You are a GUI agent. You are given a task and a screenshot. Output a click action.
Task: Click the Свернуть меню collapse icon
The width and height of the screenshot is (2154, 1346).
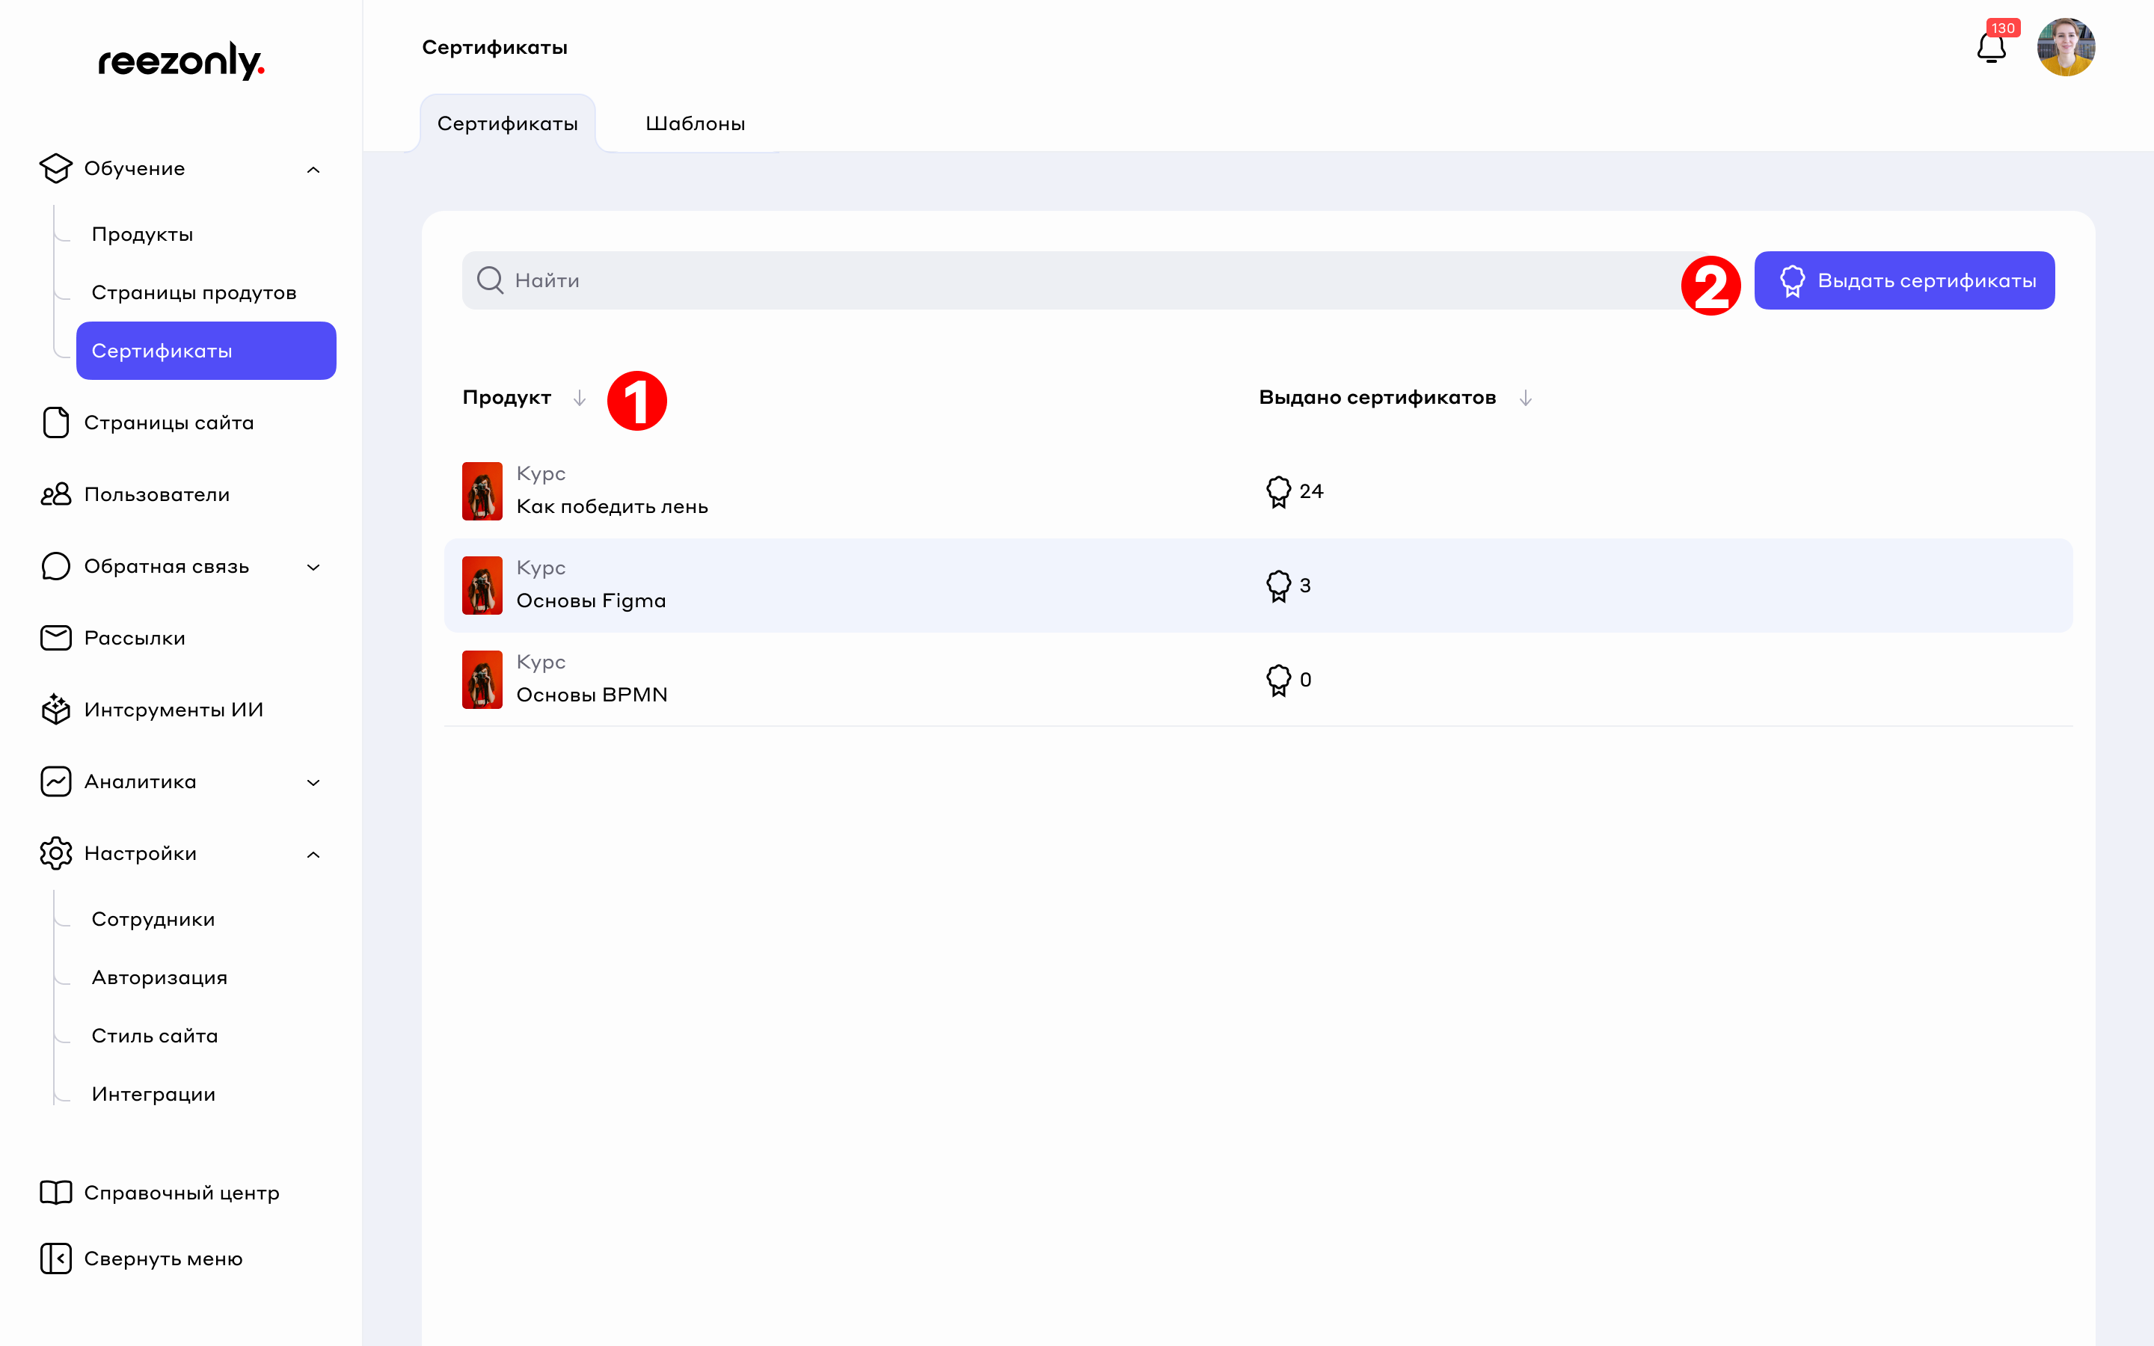coord(55,1258)
